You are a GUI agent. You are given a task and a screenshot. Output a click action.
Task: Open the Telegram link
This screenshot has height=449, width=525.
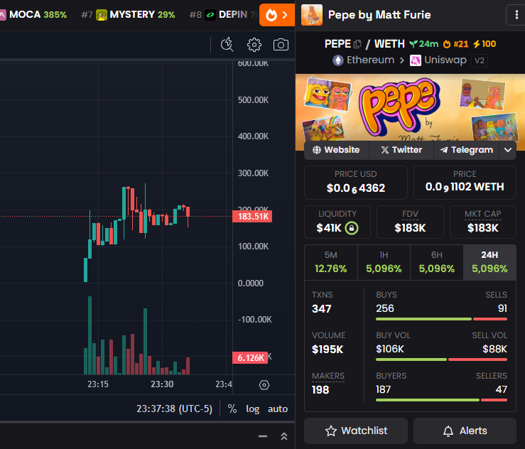pos(467,150)
